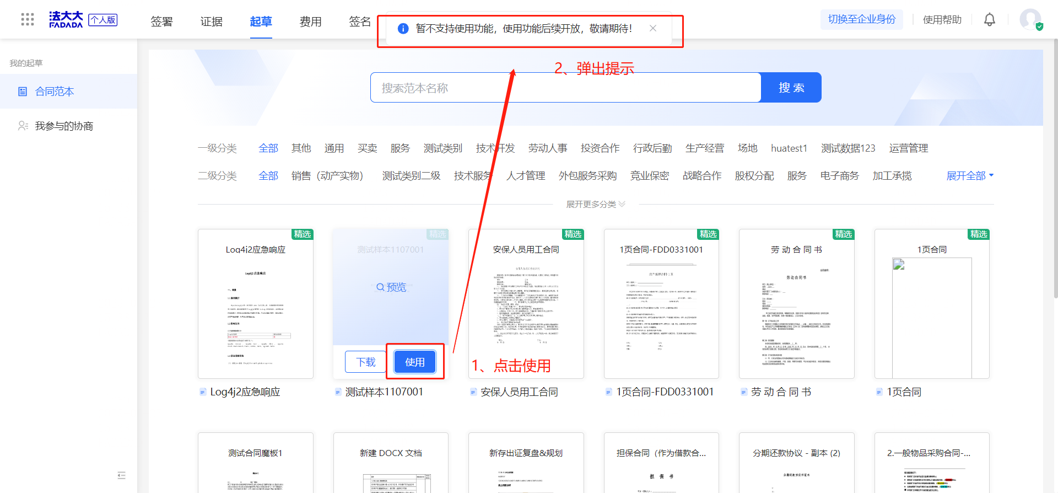Filter by 股权分配 subcategory
The image size is (1058, 493).
tap(754, 176)
